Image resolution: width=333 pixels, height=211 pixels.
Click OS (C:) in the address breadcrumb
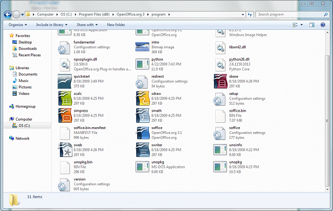(66, 15)
